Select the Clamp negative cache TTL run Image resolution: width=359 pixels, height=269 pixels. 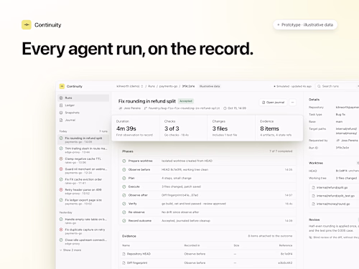tap(83, 160)
